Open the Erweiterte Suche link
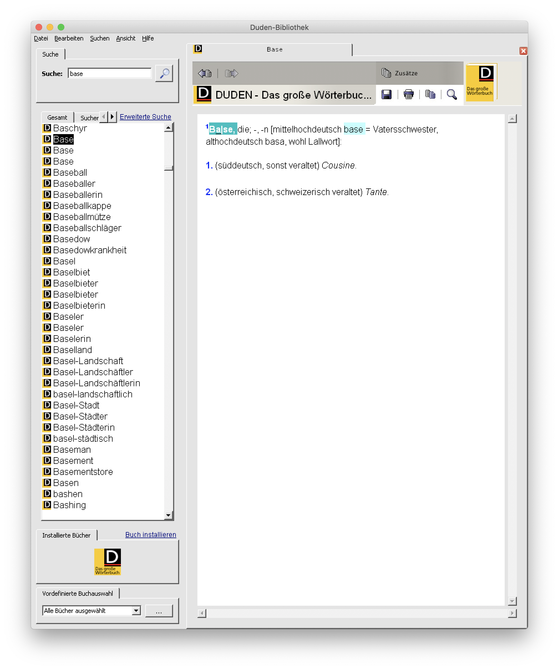 145,117
